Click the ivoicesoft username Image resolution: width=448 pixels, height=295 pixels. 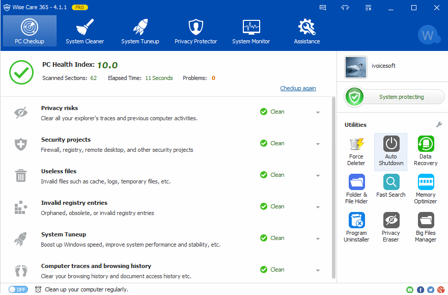pos(383,66)
